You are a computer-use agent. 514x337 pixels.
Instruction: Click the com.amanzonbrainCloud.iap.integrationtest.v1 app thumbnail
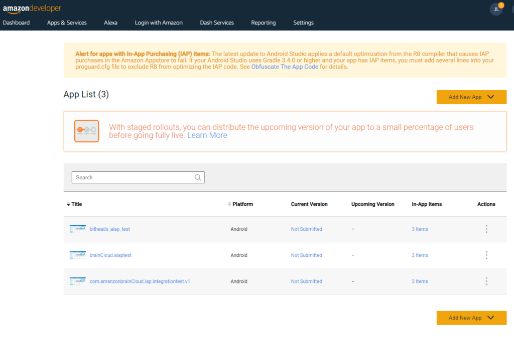click(x=78, y=281)
